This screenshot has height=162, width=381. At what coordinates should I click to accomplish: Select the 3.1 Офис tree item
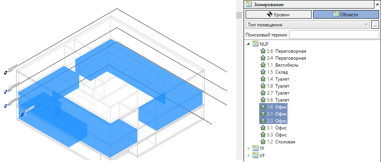(x=274, y=128)
